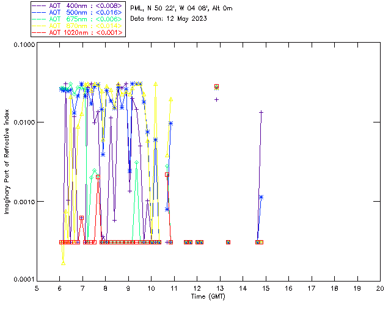The image size is (391, 312).
Task: Click the 'Imaginary Part of Refractive index' axis label
Action: pos(7,161)
